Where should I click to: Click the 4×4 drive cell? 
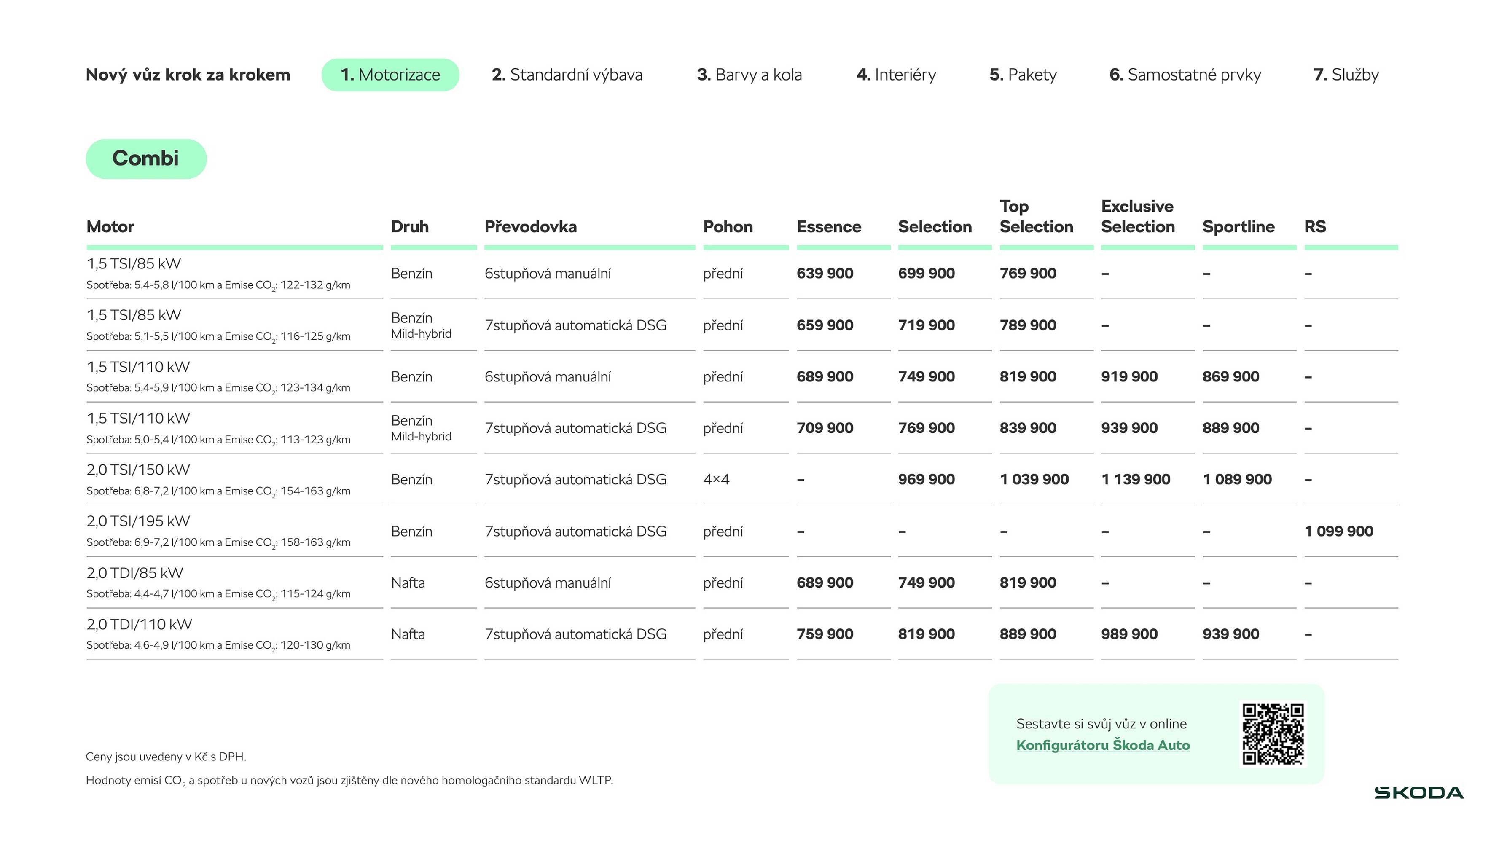[x=716, y=479]
